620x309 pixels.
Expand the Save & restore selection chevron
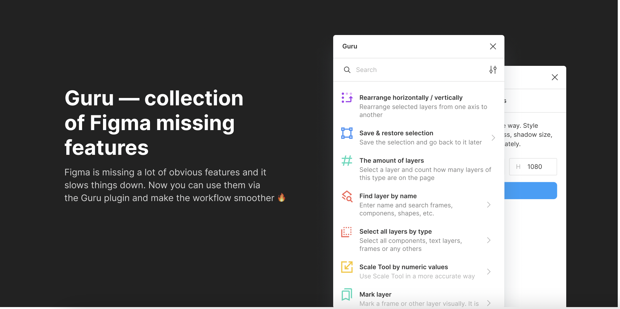pos(493,138)
